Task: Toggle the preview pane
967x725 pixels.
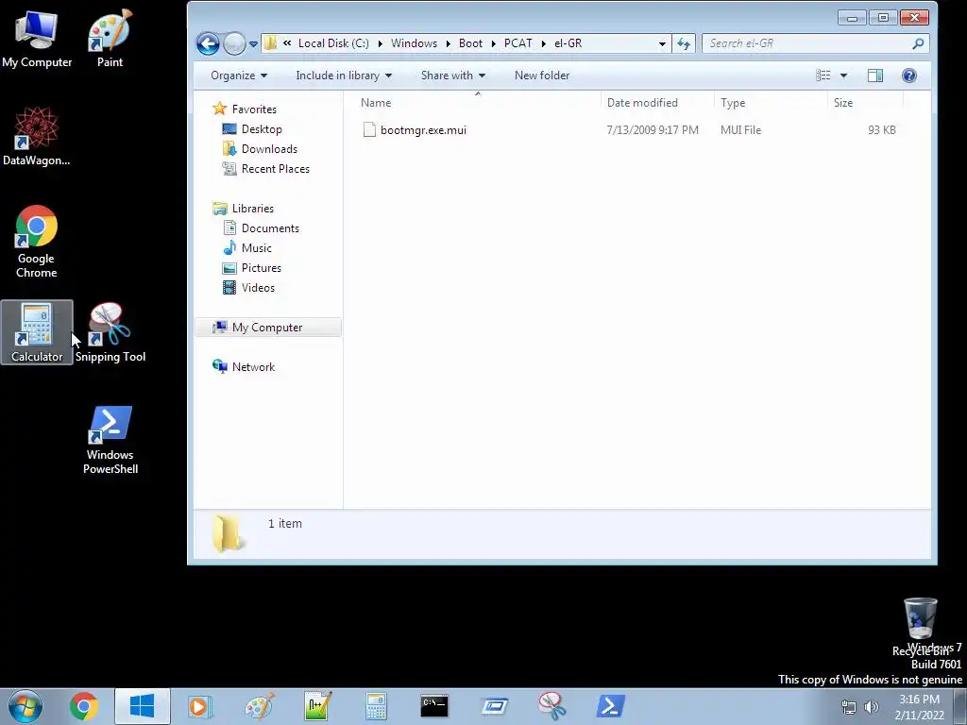Action: (875, 76)
